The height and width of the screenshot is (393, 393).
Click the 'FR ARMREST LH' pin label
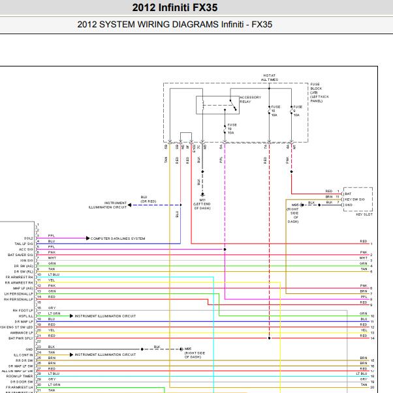tap(20, 387)
